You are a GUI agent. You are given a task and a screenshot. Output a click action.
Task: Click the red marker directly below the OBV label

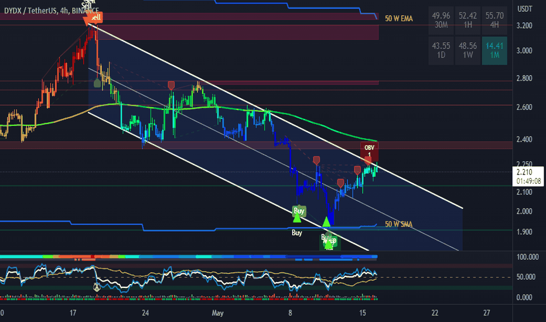(x=368, y=160)
